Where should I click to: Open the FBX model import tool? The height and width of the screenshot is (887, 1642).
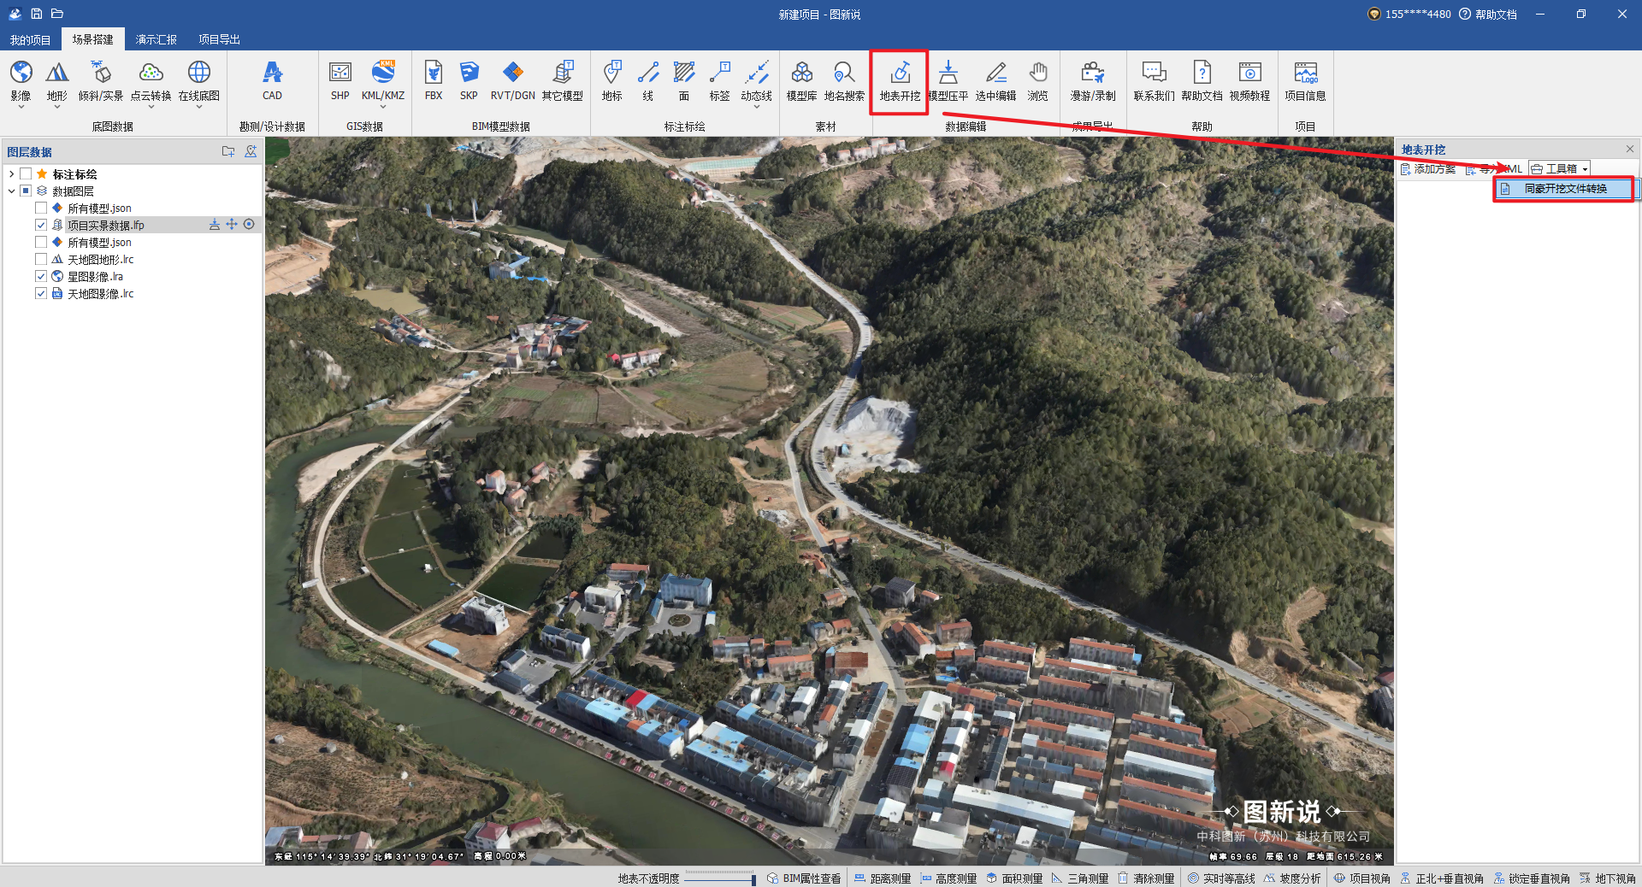tap(434, 81)
